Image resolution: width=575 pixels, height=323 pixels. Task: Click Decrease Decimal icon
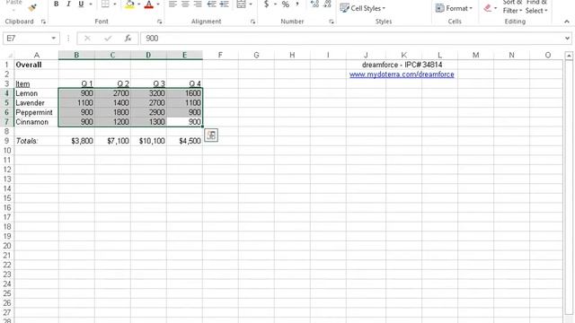pos(327,4)
